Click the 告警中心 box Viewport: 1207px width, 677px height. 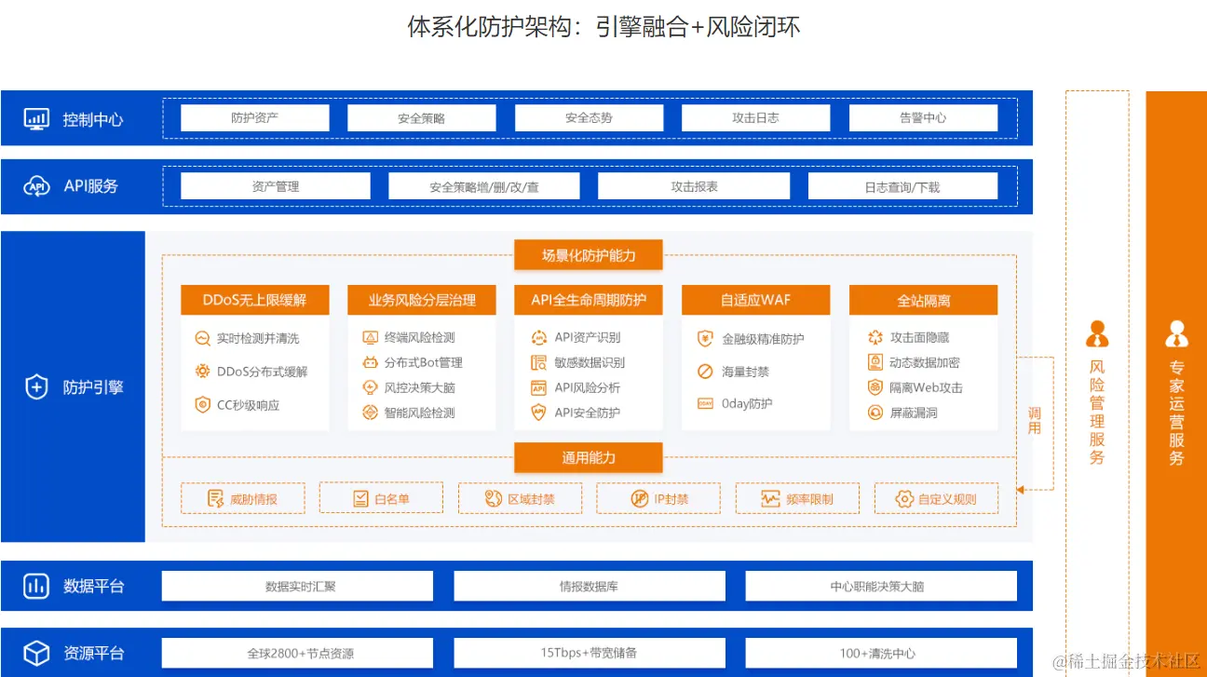pos(923,118)
